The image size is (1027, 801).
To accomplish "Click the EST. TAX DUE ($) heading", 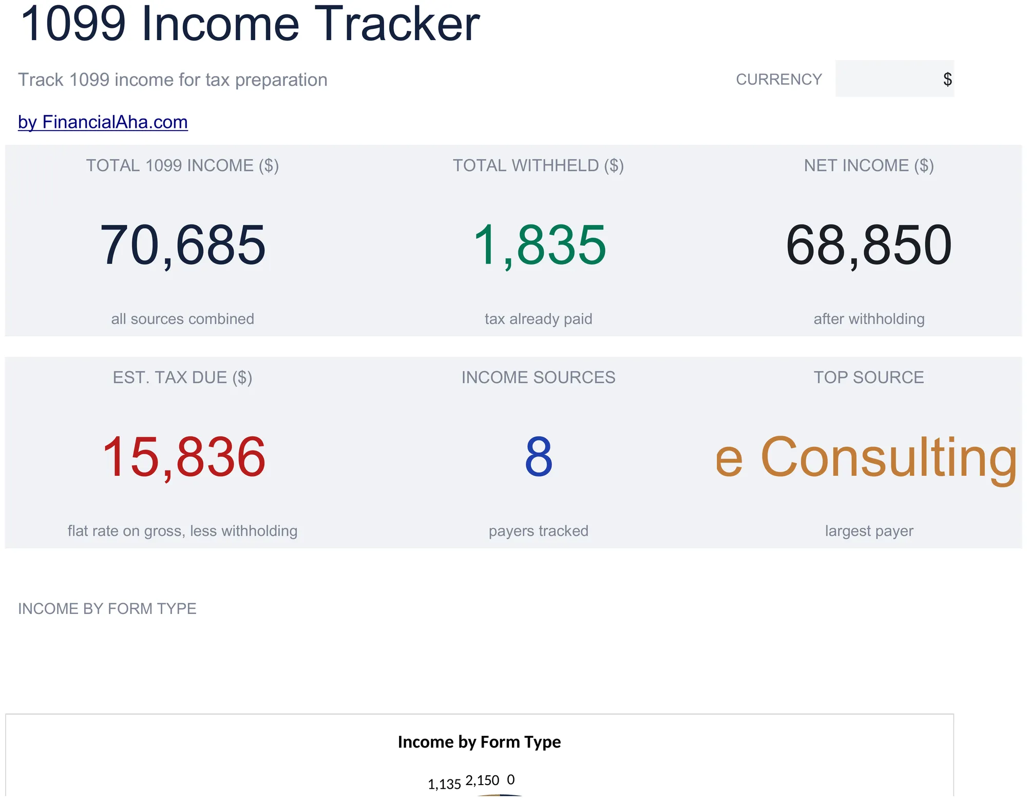I will point(182,378).
